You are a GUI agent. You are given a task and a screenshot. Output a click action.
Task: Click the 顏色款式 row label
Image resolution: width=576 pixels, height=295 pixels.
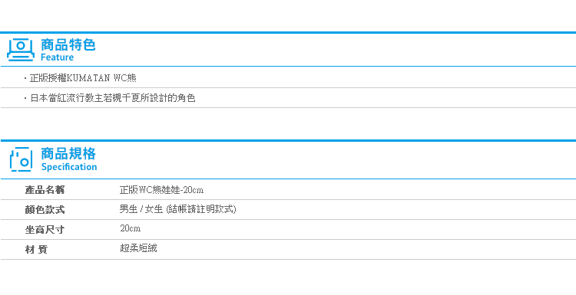(45, 210)
